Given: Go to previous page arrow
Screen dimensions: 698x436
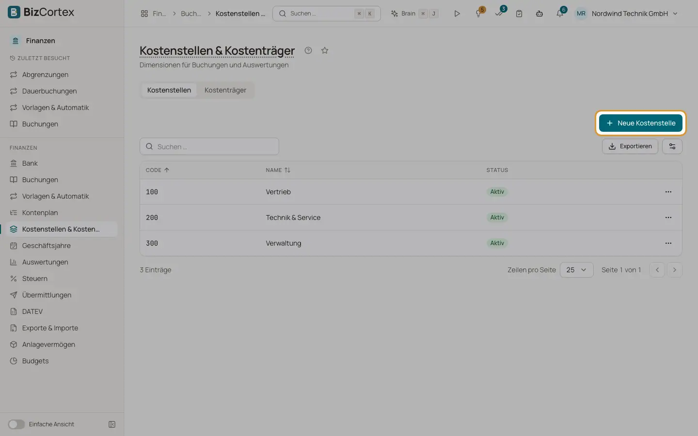Looking at the screenshot, I should (657, 270).
